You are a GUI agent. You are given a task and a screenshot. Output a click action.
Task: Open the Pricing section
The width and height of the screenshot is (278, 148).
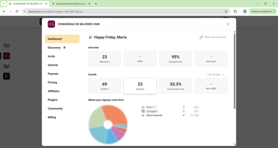[x=52, y=82]
